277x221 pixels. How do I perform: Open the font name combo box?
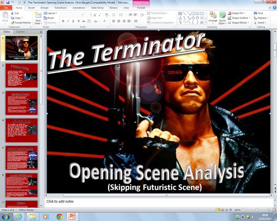point(72,15)
